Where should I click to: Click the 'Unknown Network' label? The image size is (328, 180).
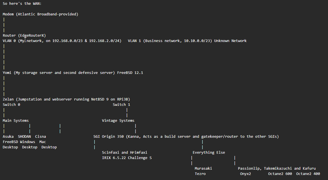tap(230, 41)
